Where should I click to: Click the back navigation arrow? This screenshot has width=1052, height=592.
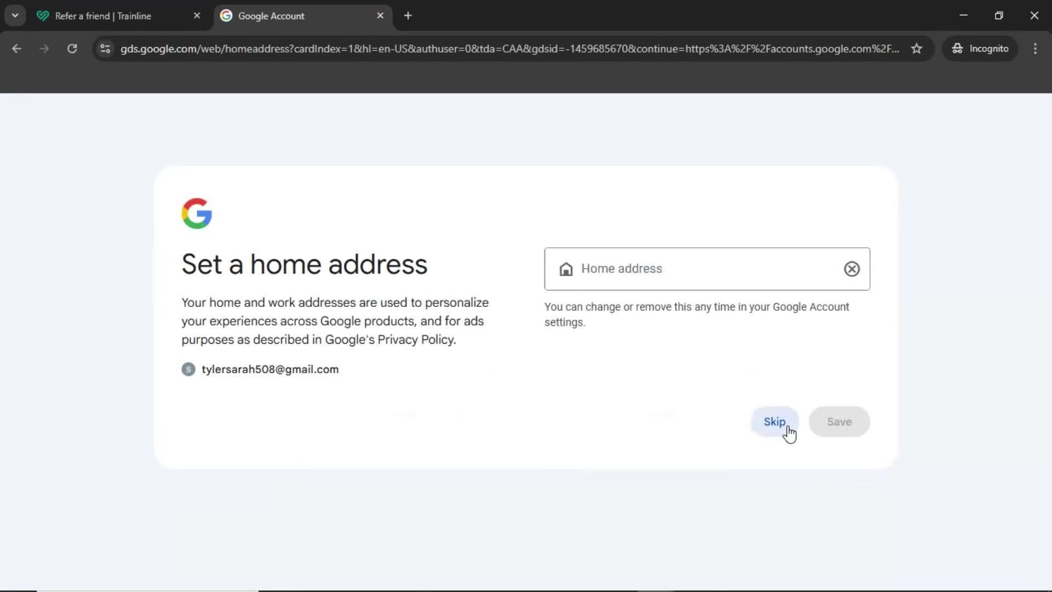pyautogui.click(x=16, y=49)
